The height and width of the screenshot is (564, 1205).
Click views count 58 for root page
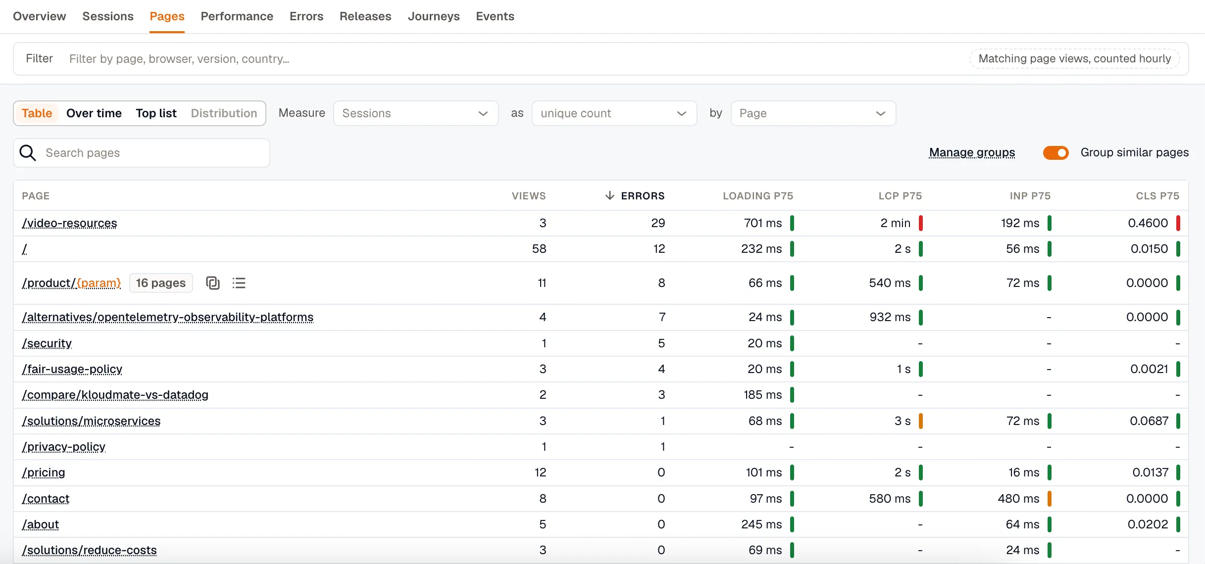(x=539, y=249)
